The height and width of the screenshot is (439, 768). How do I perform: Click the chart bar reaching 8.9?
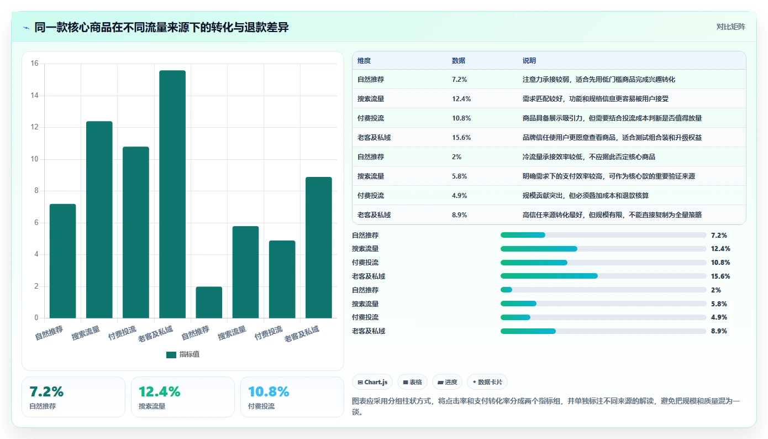click(x=319, y=247)
